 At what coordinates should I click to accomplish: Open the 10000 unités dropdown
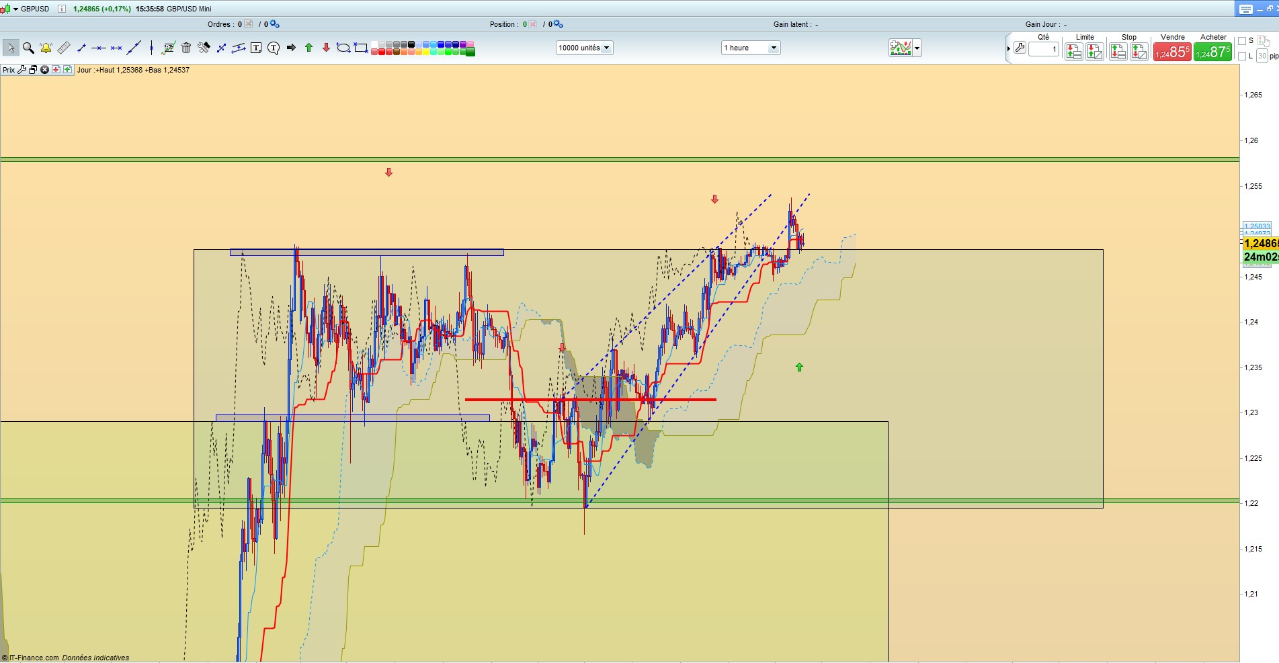point(584,48)
